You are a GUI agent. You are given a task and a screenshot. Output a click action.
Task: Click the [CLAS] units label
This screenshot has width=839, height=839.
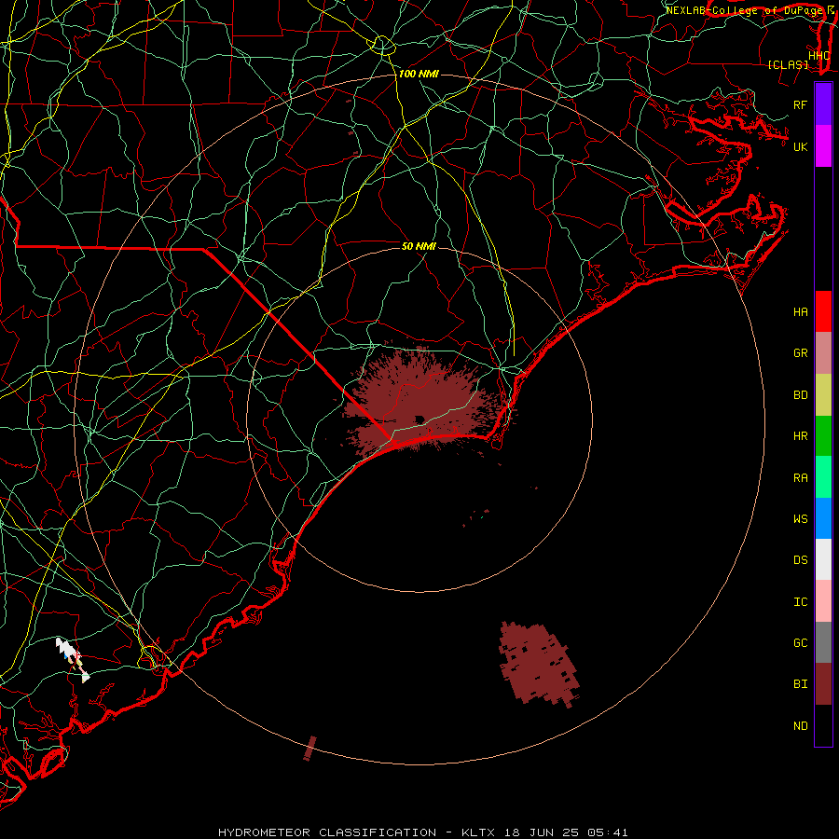[x=788, y=65]
